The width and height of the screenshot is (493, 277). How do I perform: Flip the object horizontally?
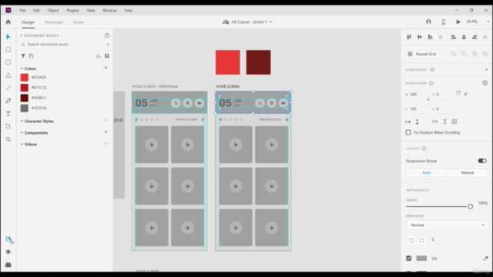coord(407,122)
